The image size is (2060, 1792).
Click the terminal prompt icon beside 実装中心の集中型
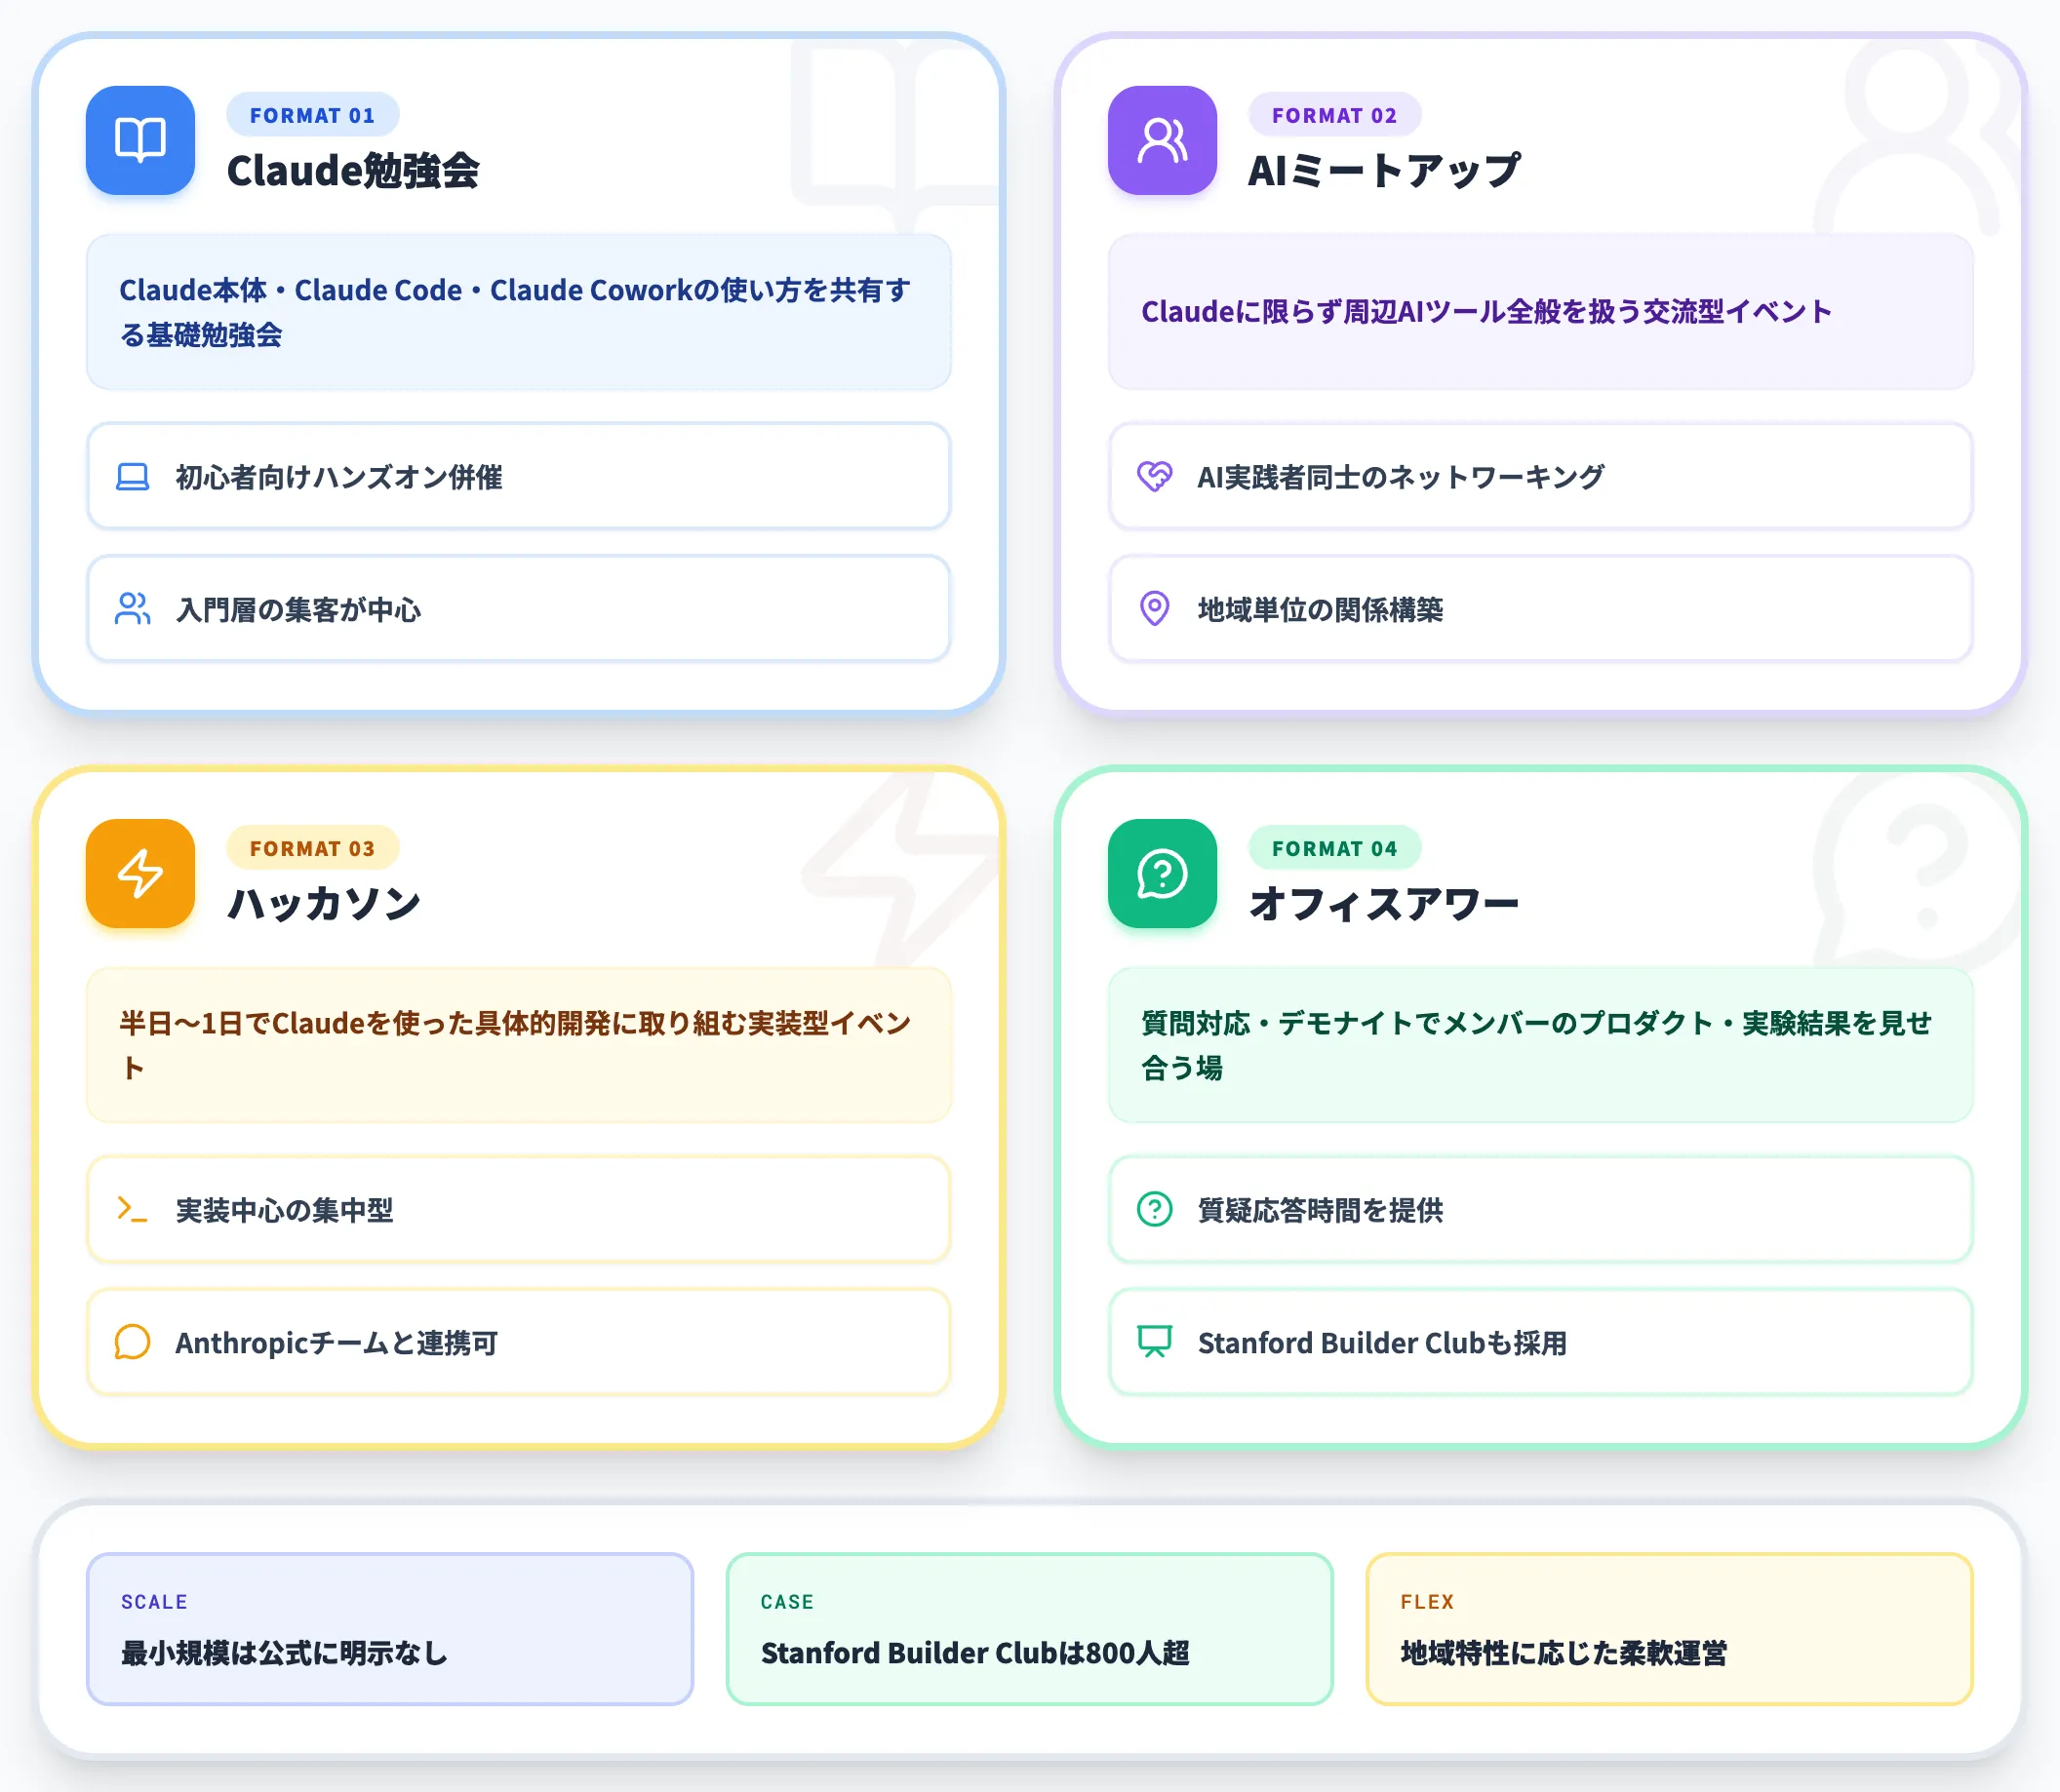click(132, 1210)
